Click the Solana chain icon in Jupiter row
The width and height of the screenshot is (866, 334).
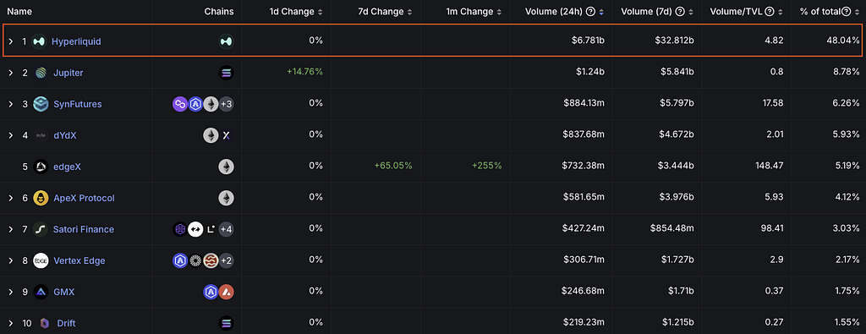coord(227,73)
